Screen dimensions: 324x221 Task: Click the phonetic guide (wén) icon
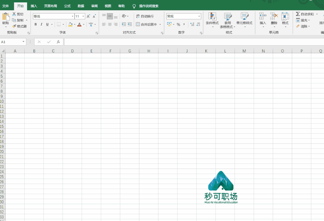[91, 24]
